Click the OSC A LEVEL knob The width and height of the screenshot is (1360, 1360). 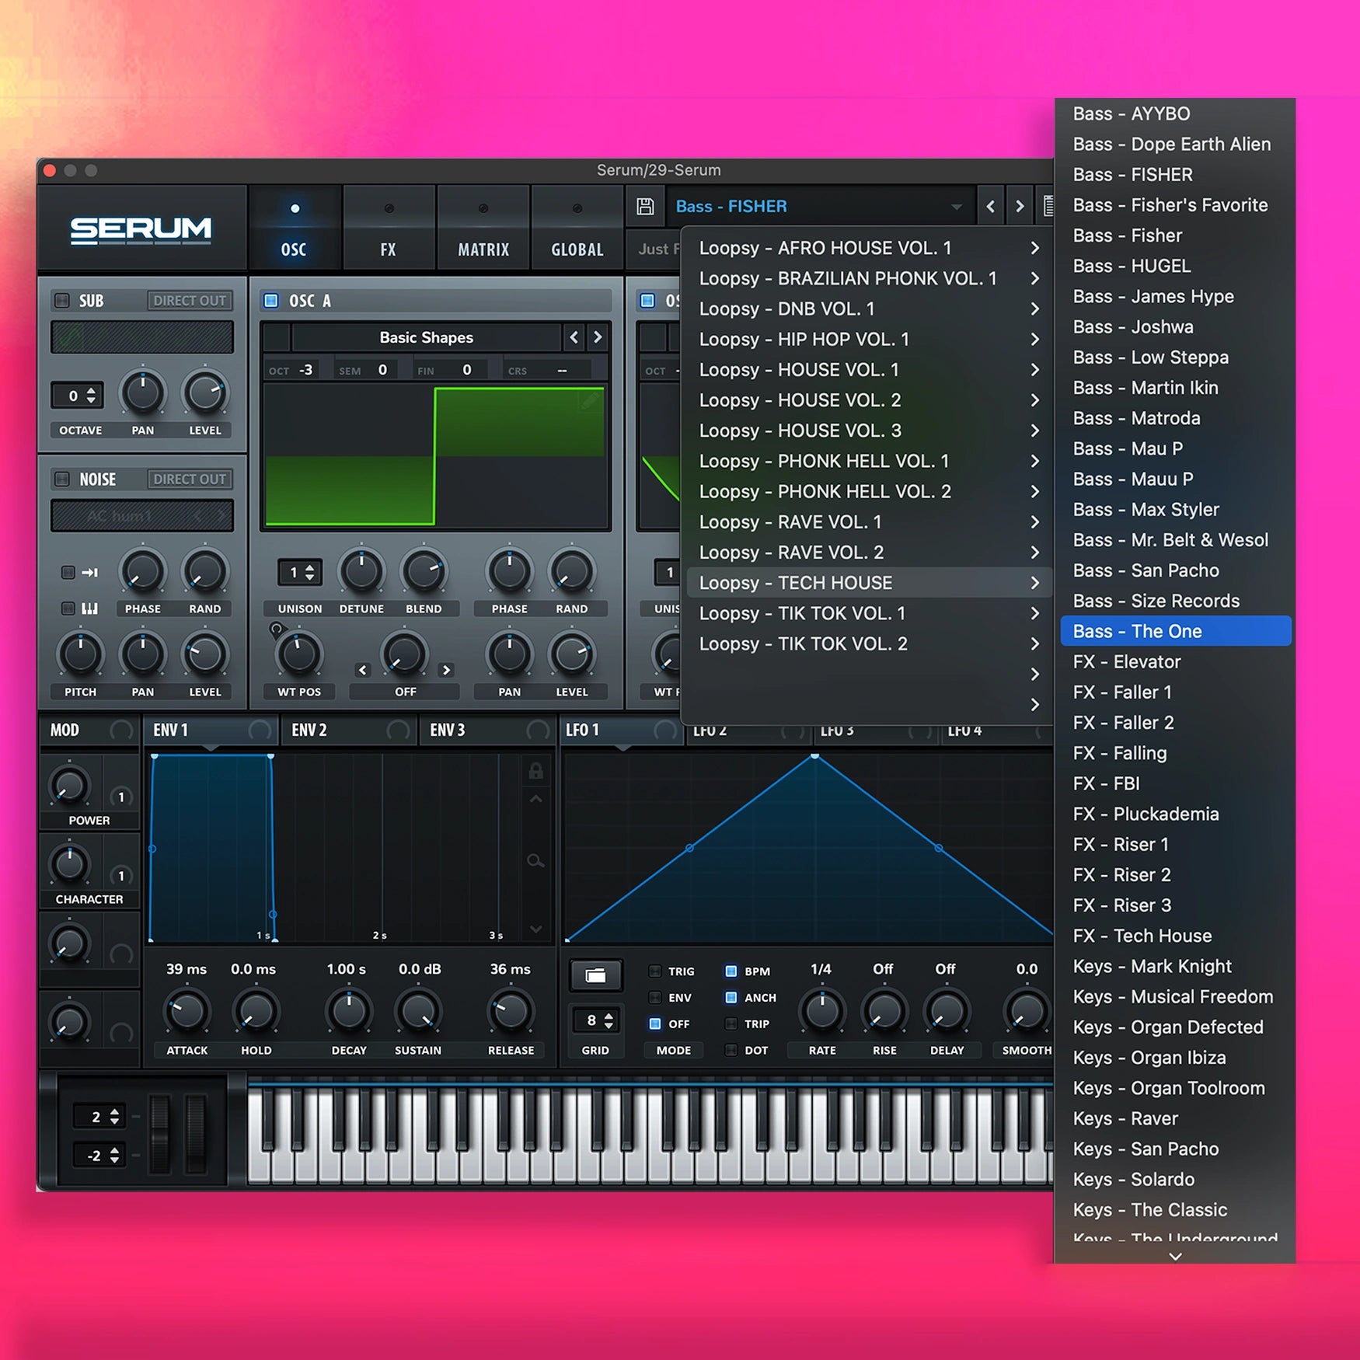tap(572, 654)
